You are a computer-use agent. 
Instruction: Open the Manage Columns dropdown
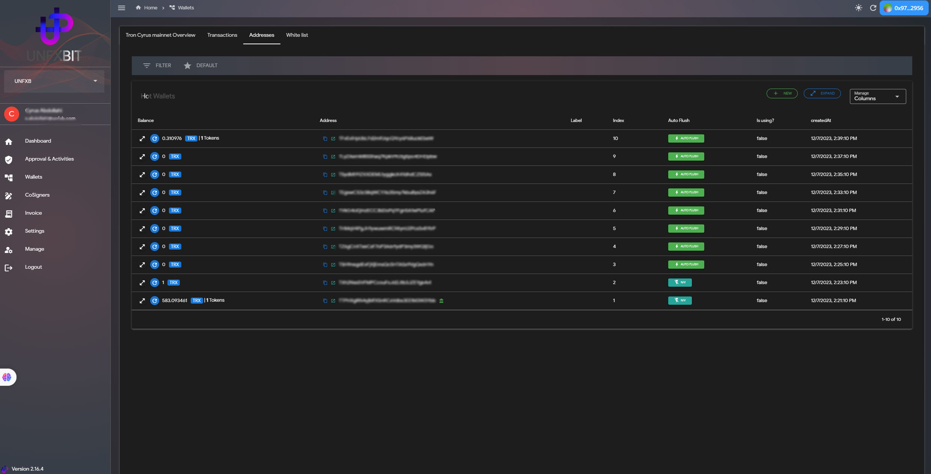click(x=877, y=96)
